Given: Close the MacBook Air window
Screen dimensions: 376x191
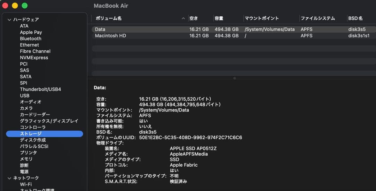Looking at the screenshot, I should [5, 6].
